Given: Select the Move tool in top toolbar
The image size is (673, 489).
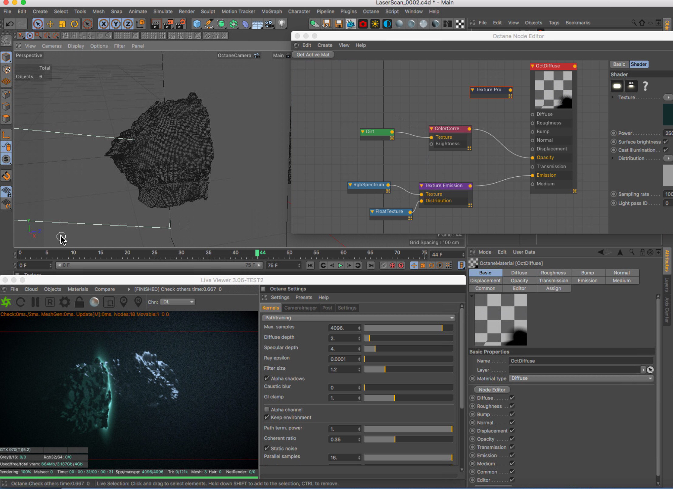Looking at the screenshot, I should (x=50, y=24).
